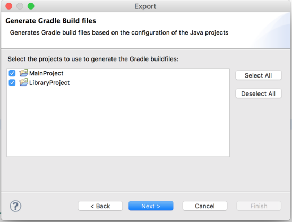Click the gray minimize window button

[x=20, y=6]
